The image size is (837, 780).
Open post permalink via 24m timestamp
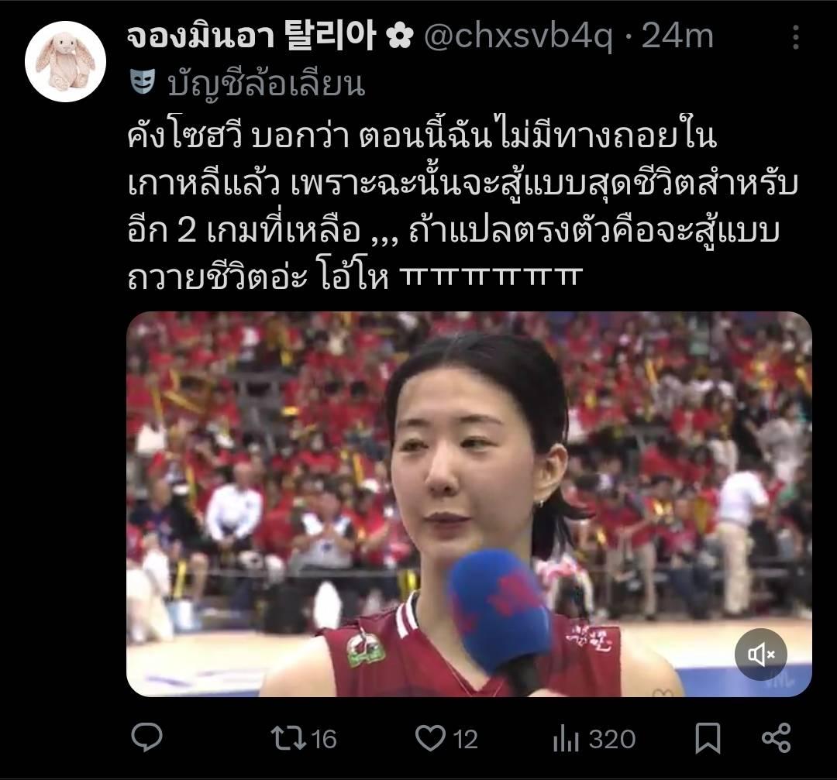pos(677,37)
